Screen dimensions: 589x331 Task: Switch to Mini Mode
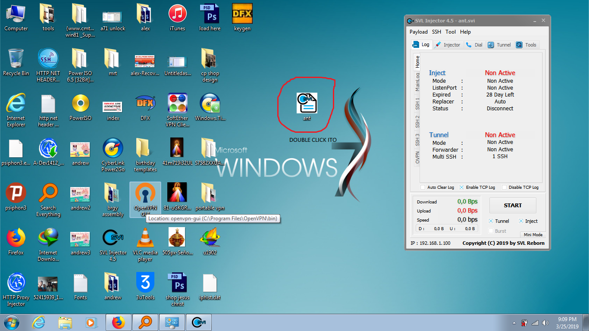click(533, 235)
